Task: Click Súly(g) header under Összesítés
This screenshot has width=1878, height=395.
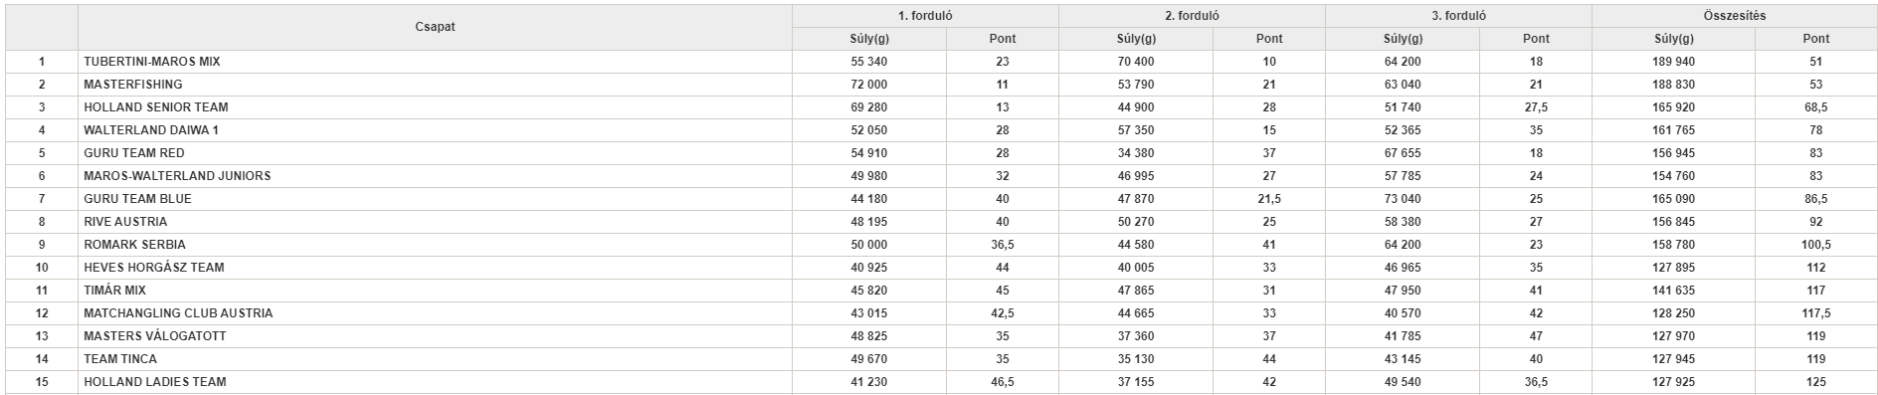Action: (x=1674, y=39)
